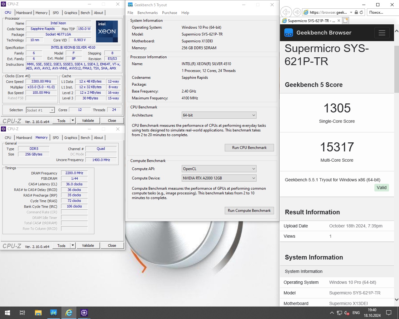Click browser forward arrow button

click(297, 12)
